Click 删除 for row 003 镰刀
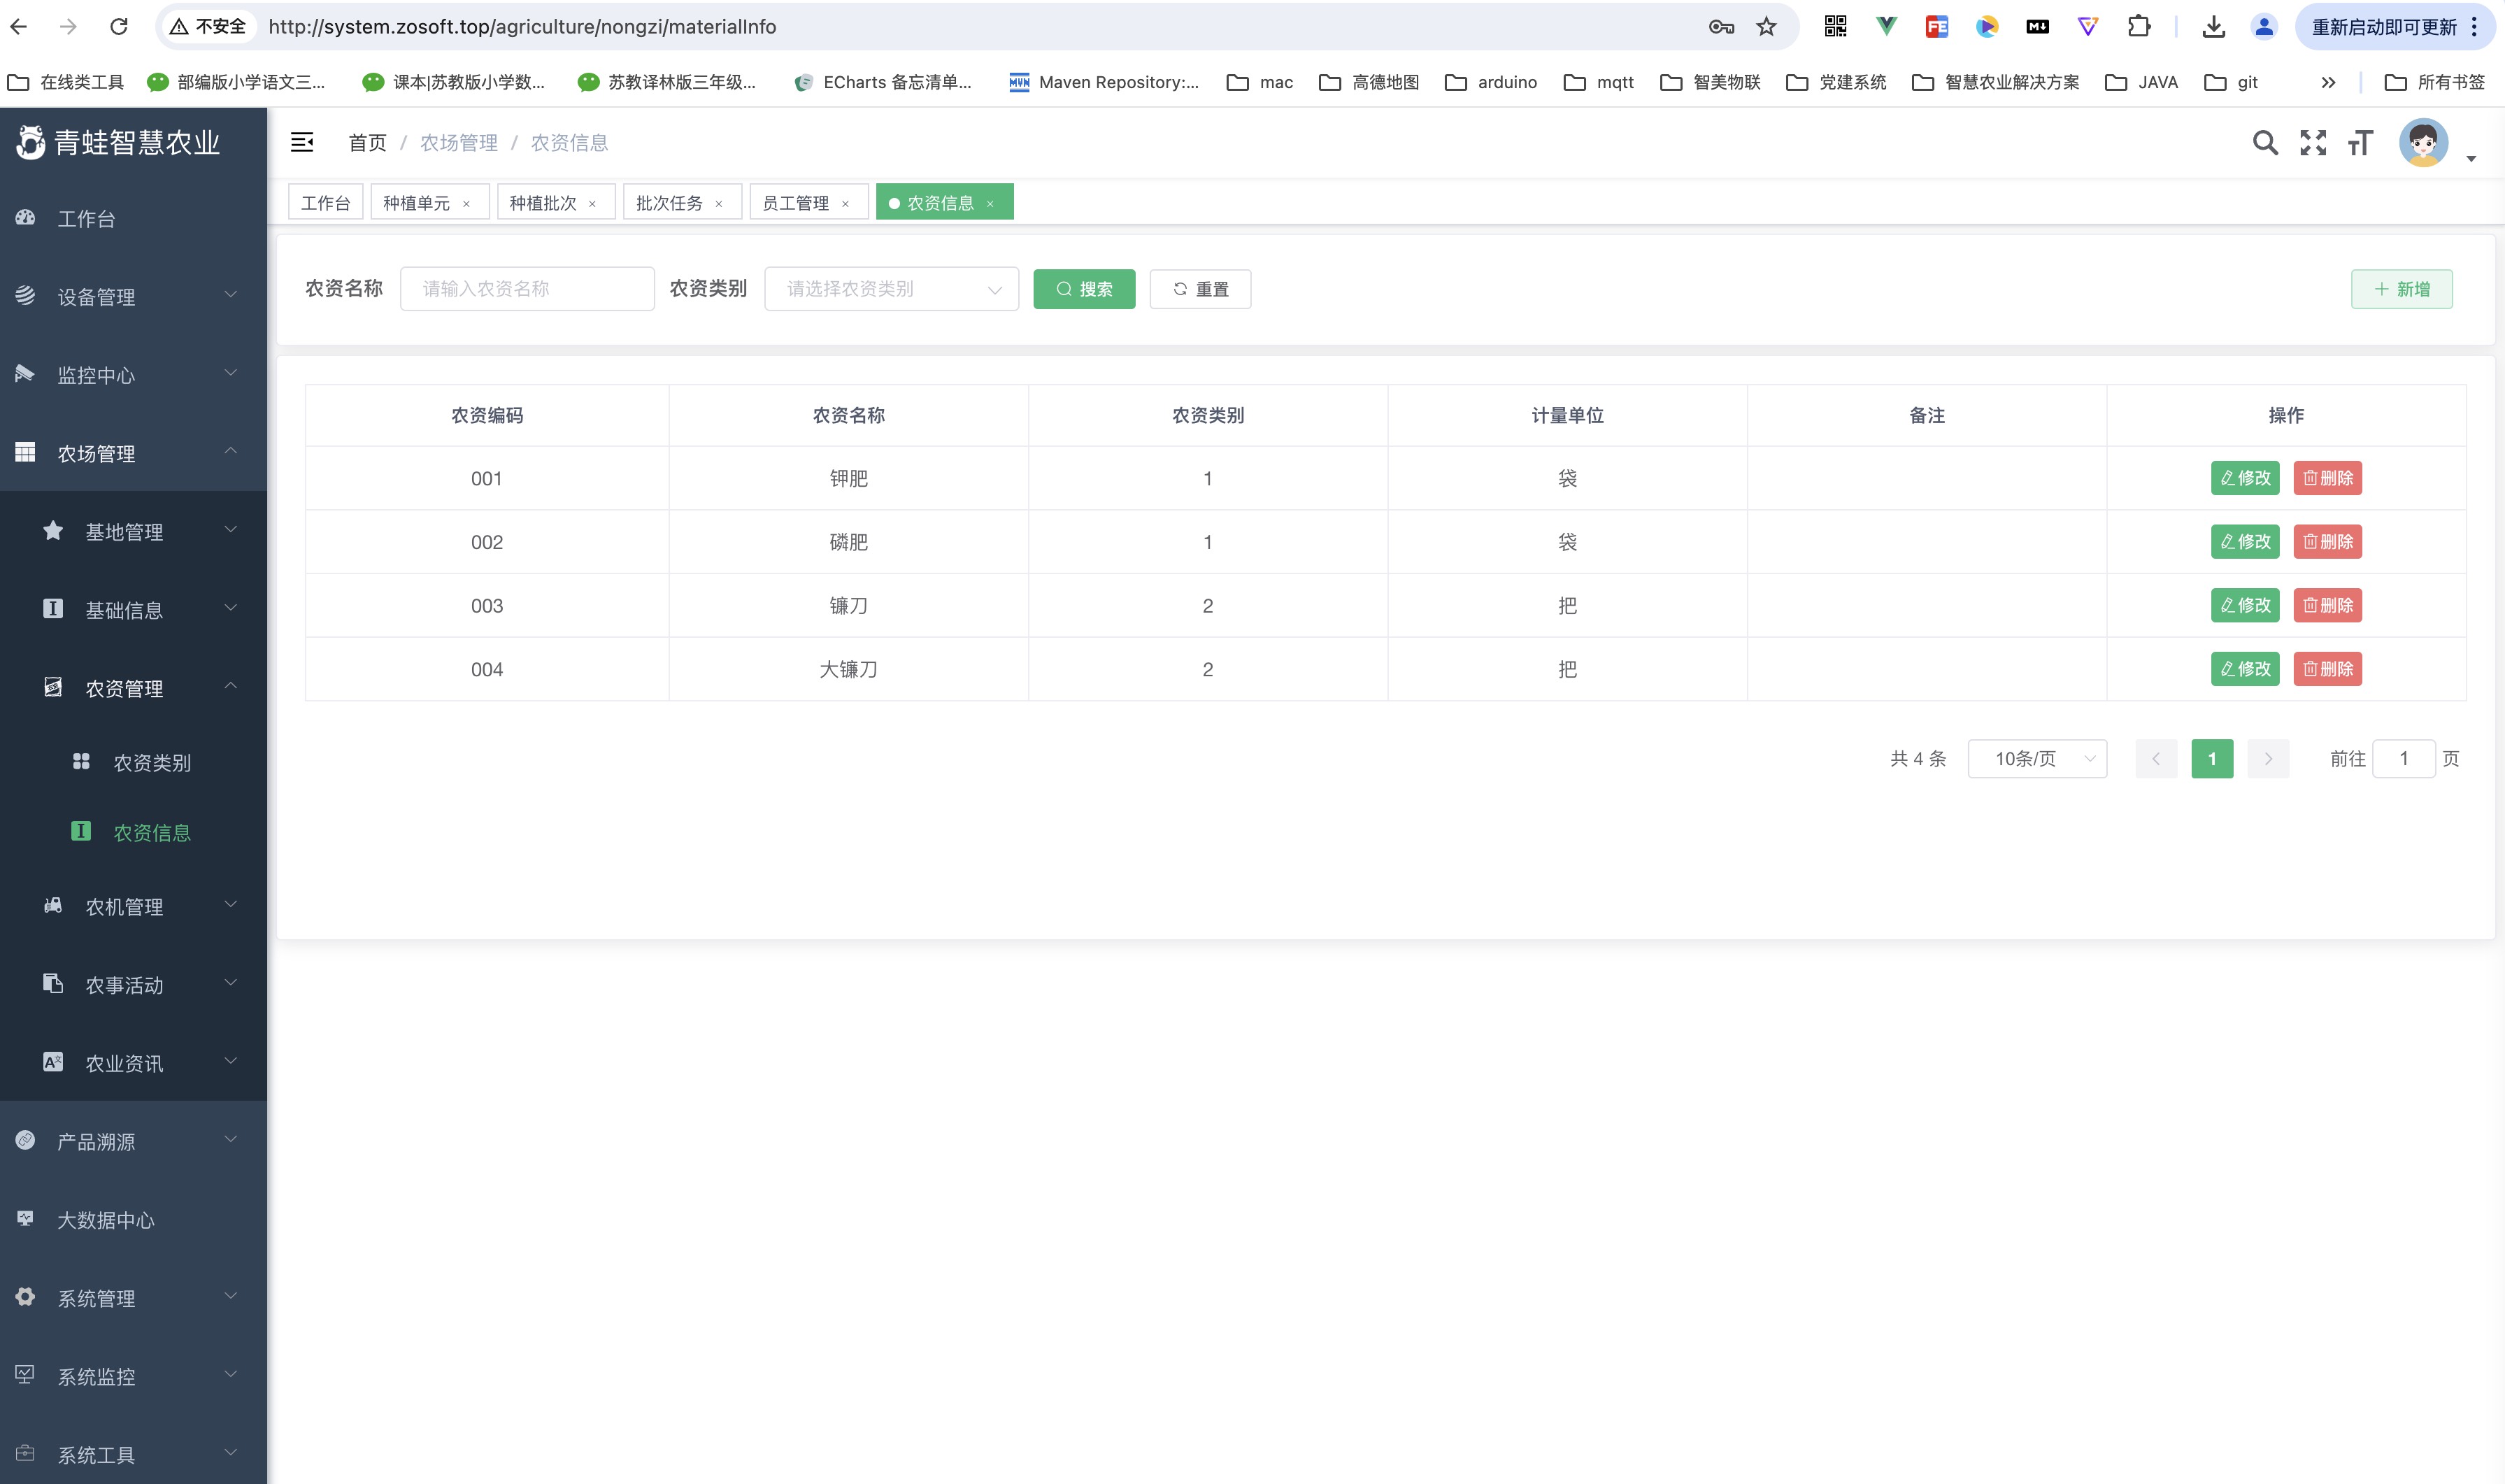2505x1484 pixels. (2327, 606)
